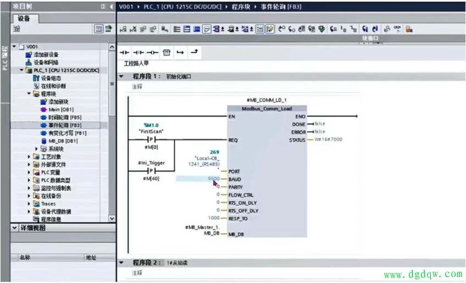Collapse the project tree panel arrow
This screenshot has height=283, width=466.
[112, 6]
